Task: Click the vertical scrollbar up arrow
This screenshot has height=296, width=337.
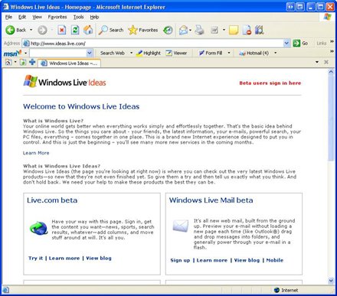Action: tap(331, 72)
